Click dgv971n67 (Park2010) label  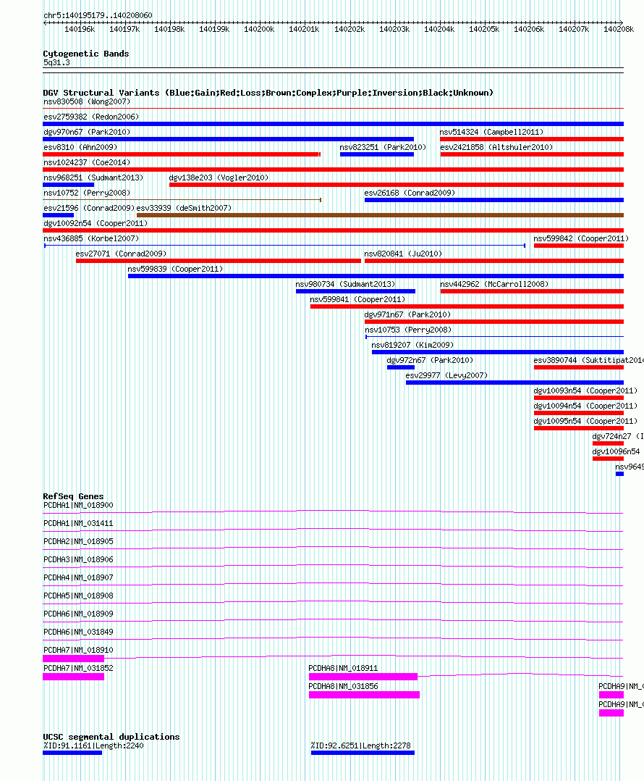tap(407, 314)
